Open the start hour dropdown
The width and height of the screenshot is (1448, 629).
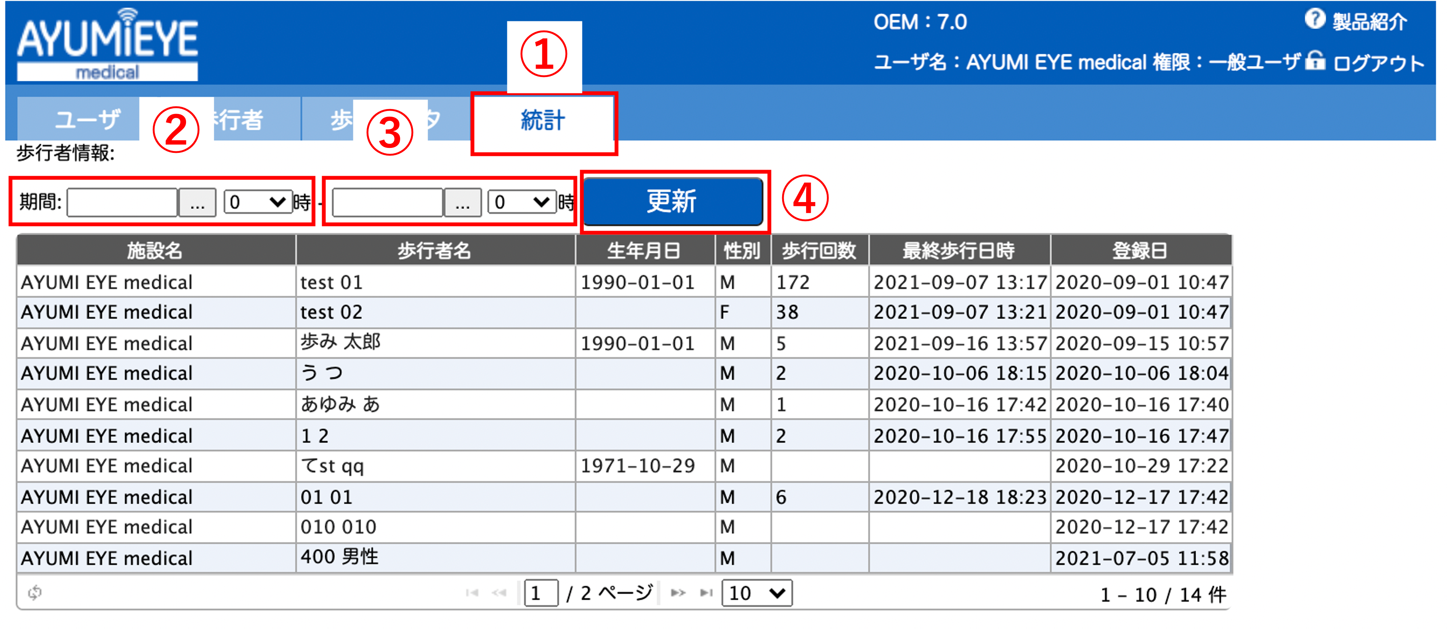(x=258, y=202)
